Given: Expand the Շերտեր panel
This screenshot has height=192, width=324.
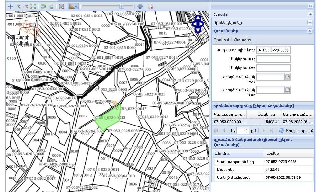Looking at the screenshot, I should coord(310,15).
